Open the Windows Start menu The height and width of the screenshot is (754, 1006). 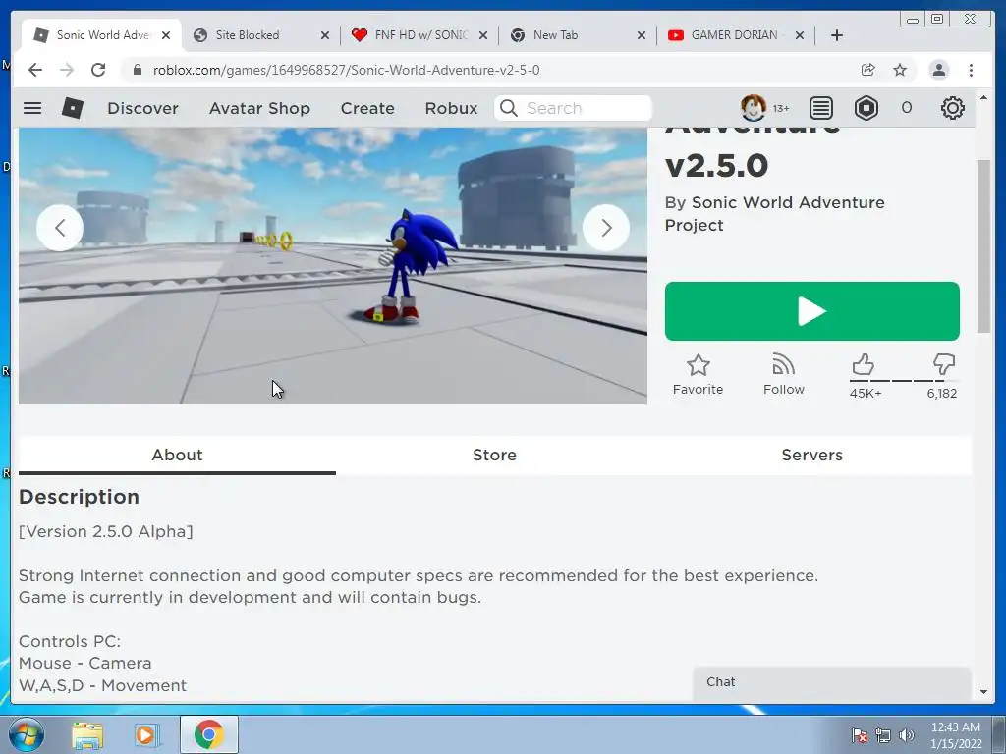(x=26, y=734)
